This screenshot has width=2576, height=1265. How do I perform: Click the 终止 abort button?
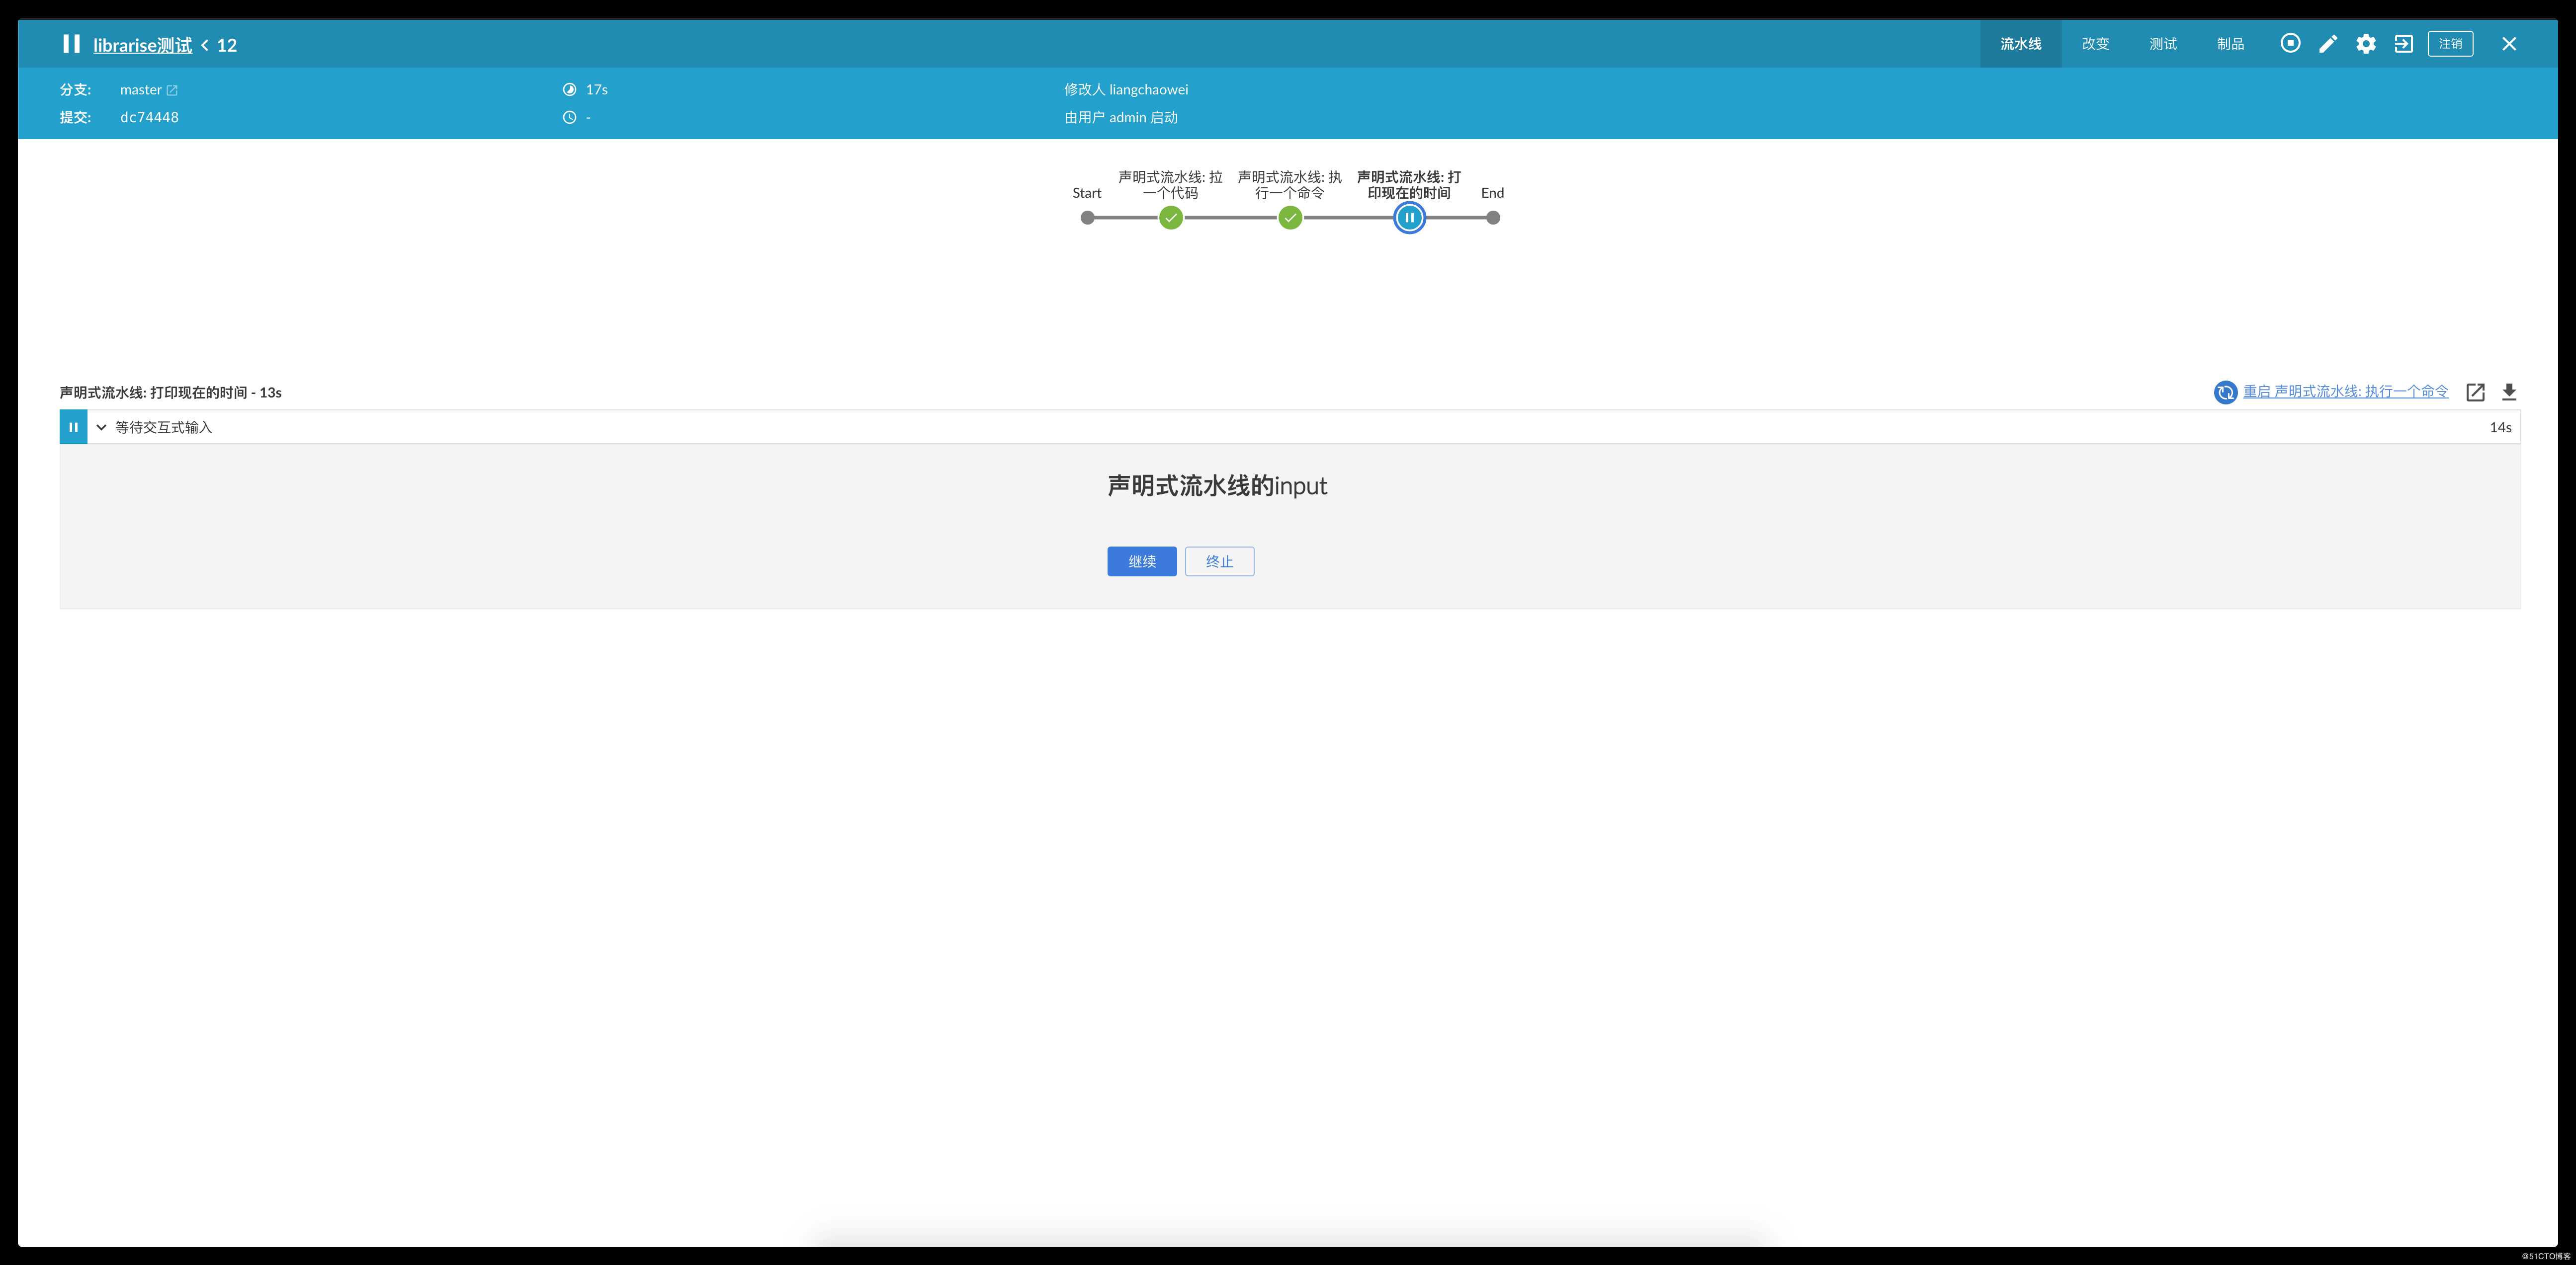click(1219, 561)
